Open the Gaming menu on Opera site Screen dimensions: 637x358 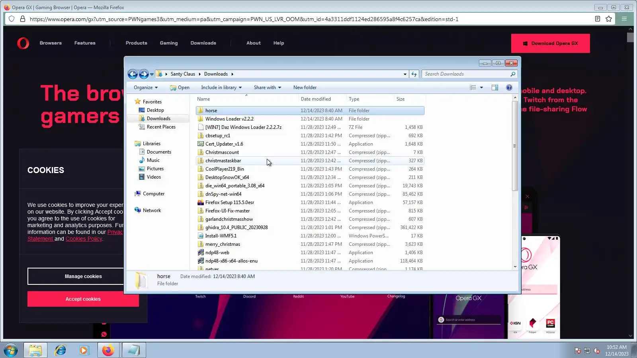(169, 43)
